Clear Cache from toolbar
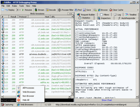Viewport: 140px width, 107px height. tap(116, 10)
